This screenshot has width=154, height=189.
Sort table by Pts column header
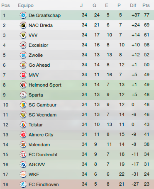(146, 5)
